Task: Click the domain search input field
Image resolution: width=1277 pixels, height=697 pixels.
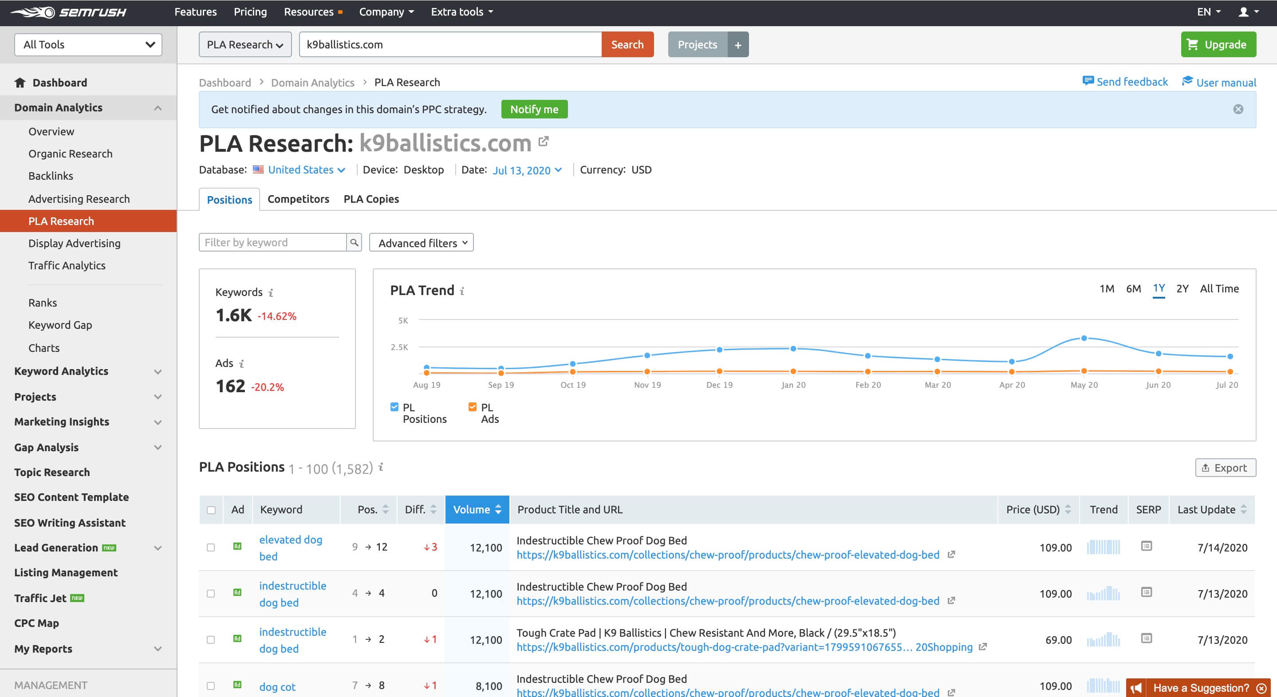Action: pos(451,45)
